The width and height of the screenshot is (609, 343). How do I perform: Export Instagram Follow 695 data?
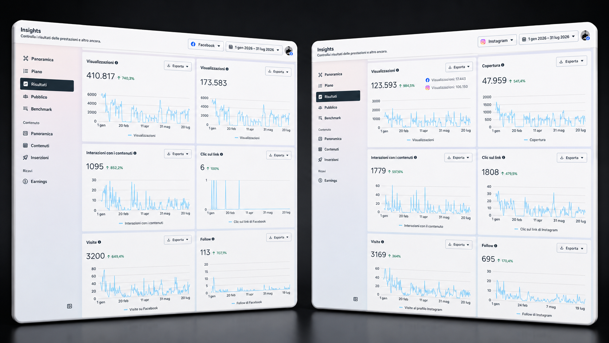point(572,248)
